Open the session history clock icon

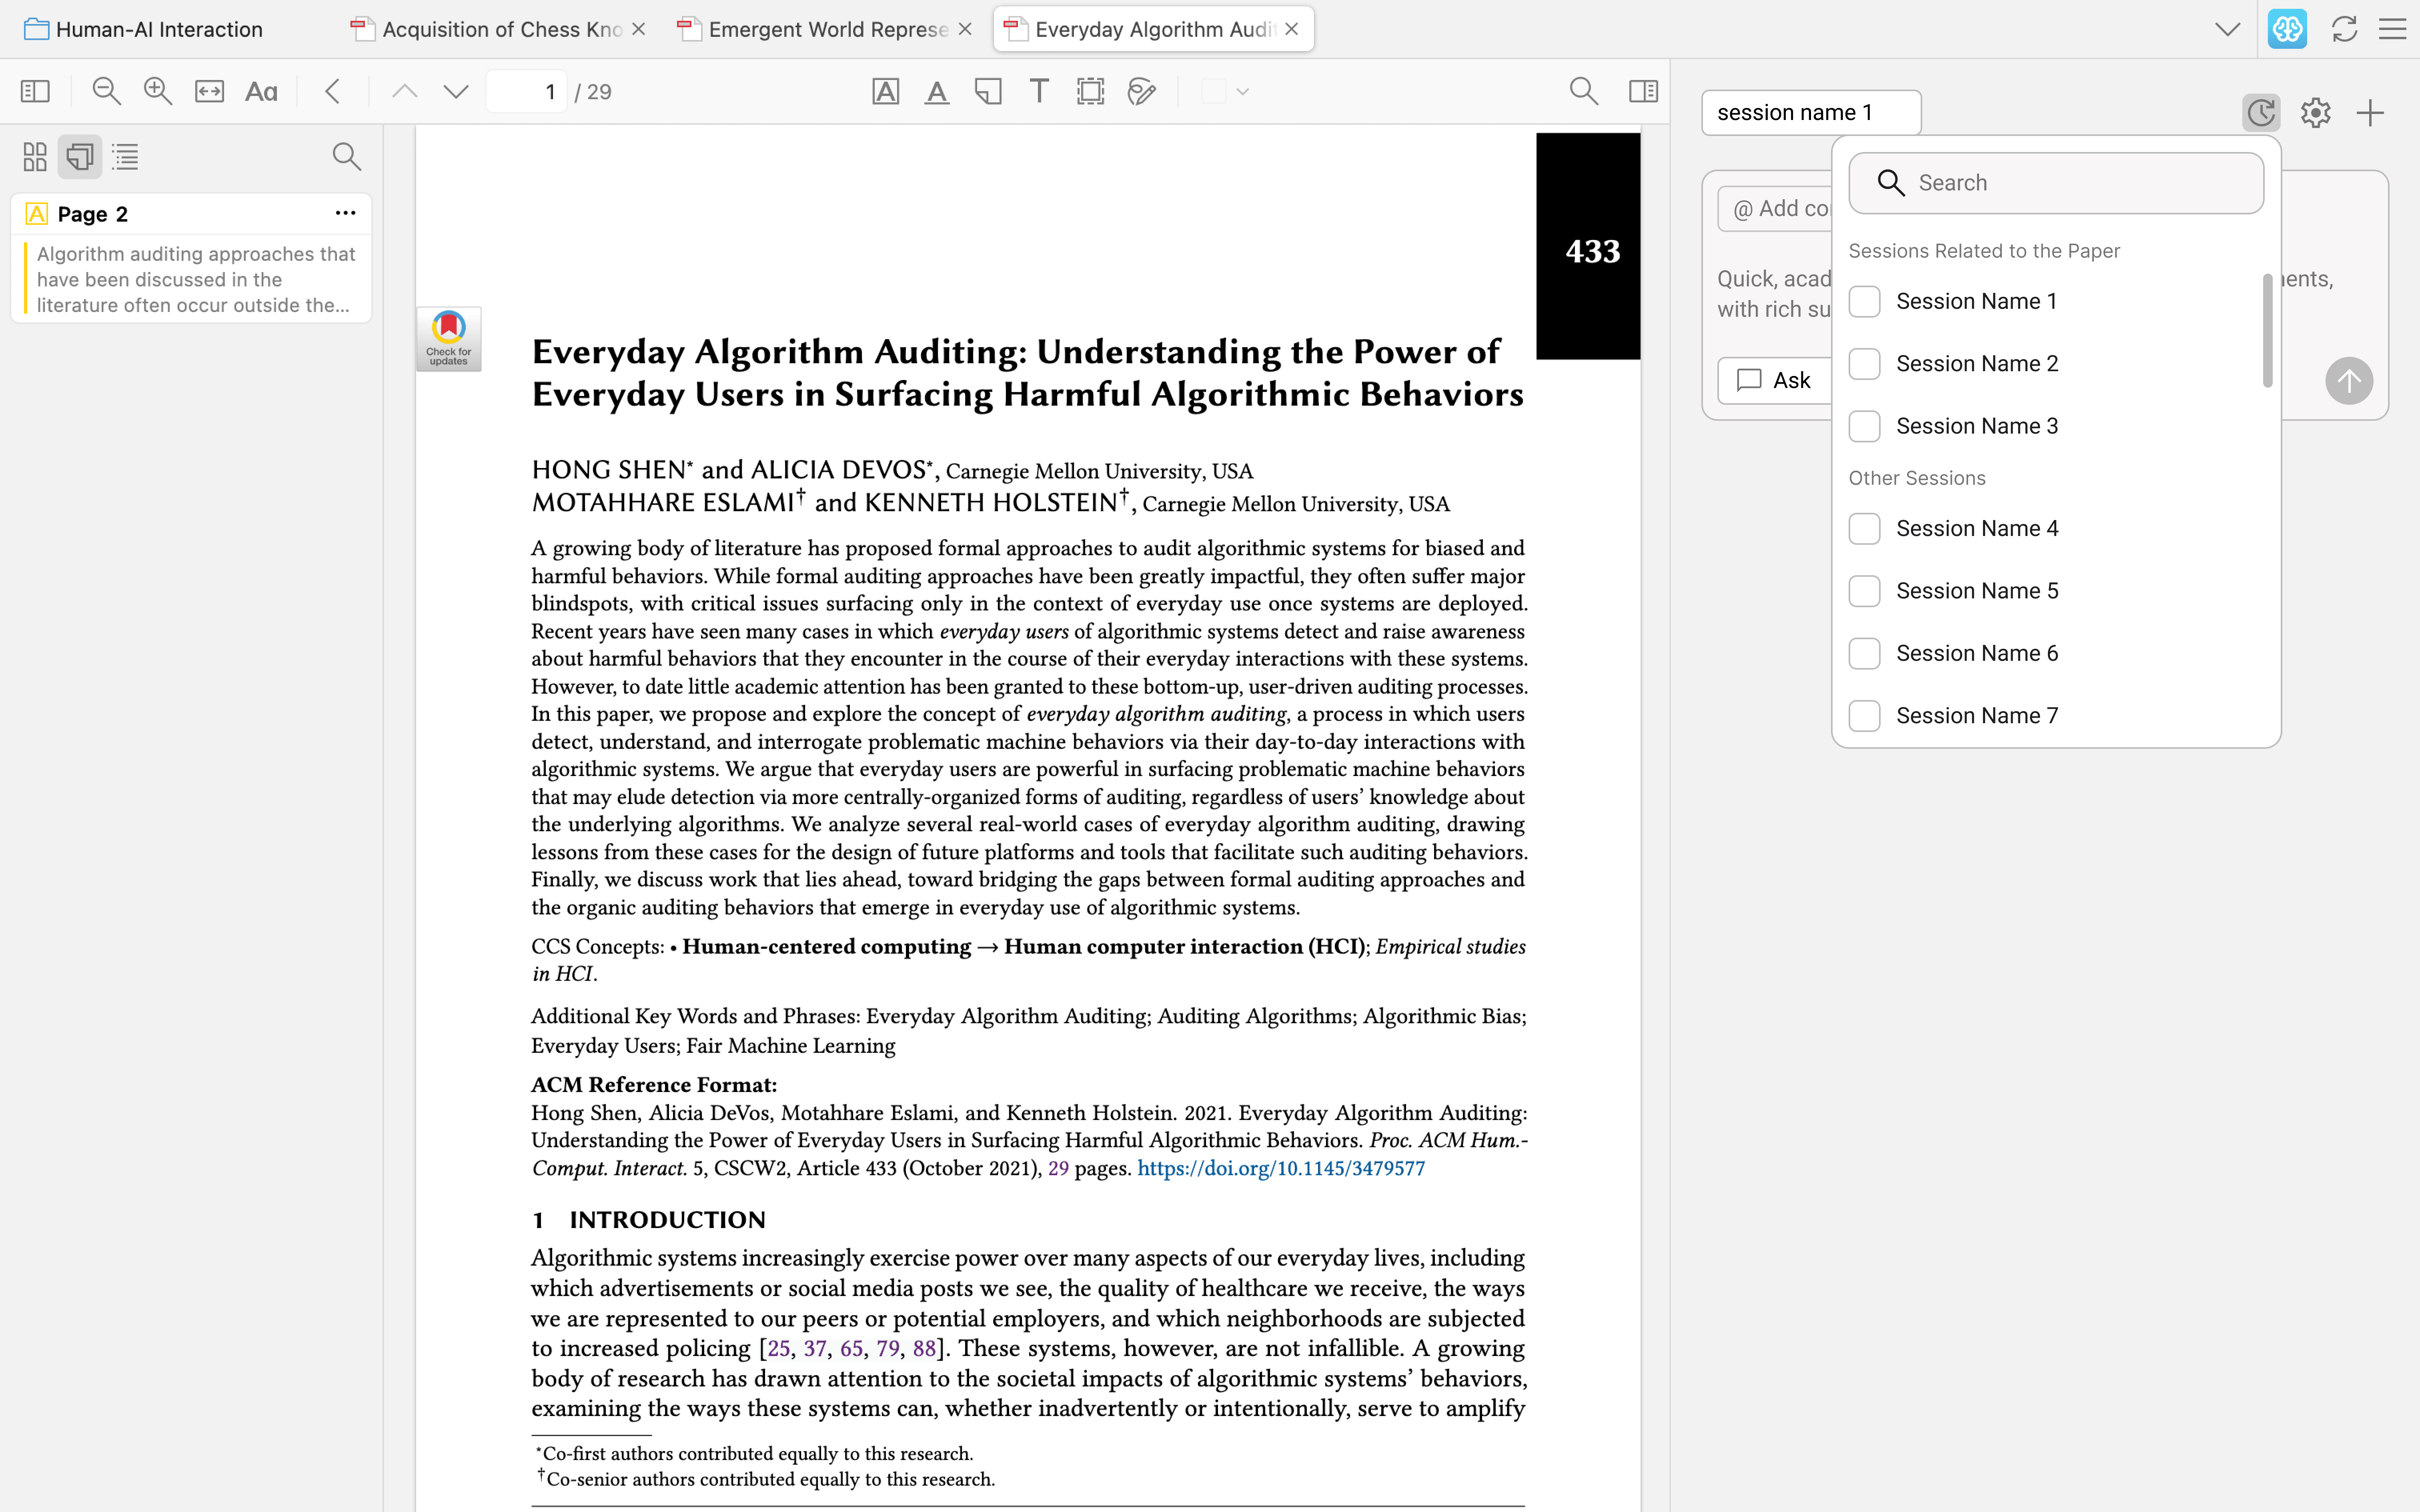2260,112
